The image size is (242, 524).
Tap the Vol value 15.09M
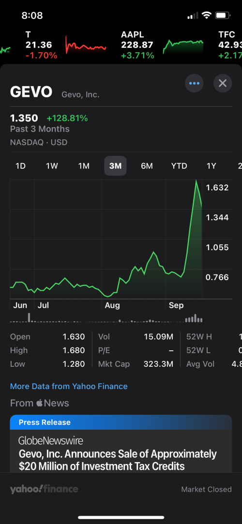(x=158, y=337)
